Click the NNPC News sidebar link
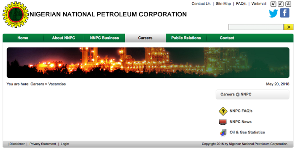 coord(241,122)
